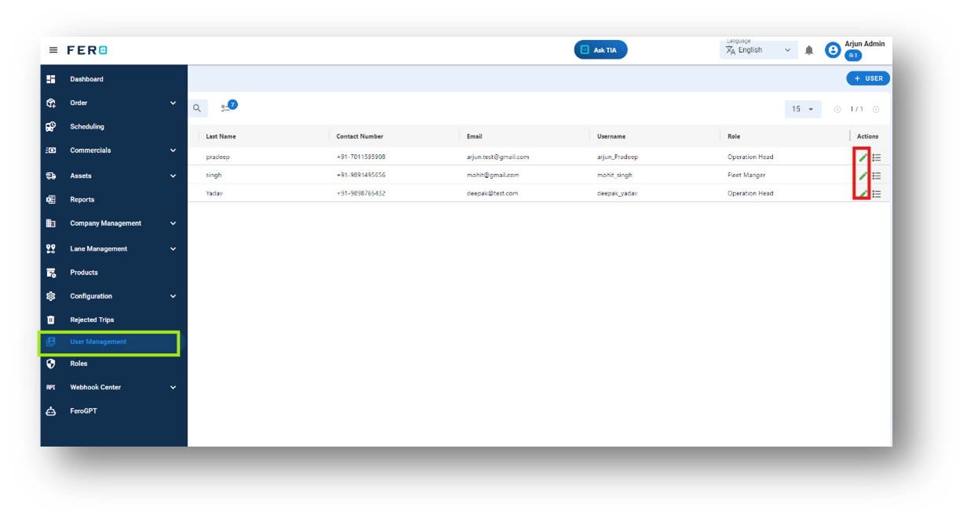The width and height of the screenshot is (967, 521).
Task: Open the Arjun Admin profile avatar
Action: (x=833, y=50)
